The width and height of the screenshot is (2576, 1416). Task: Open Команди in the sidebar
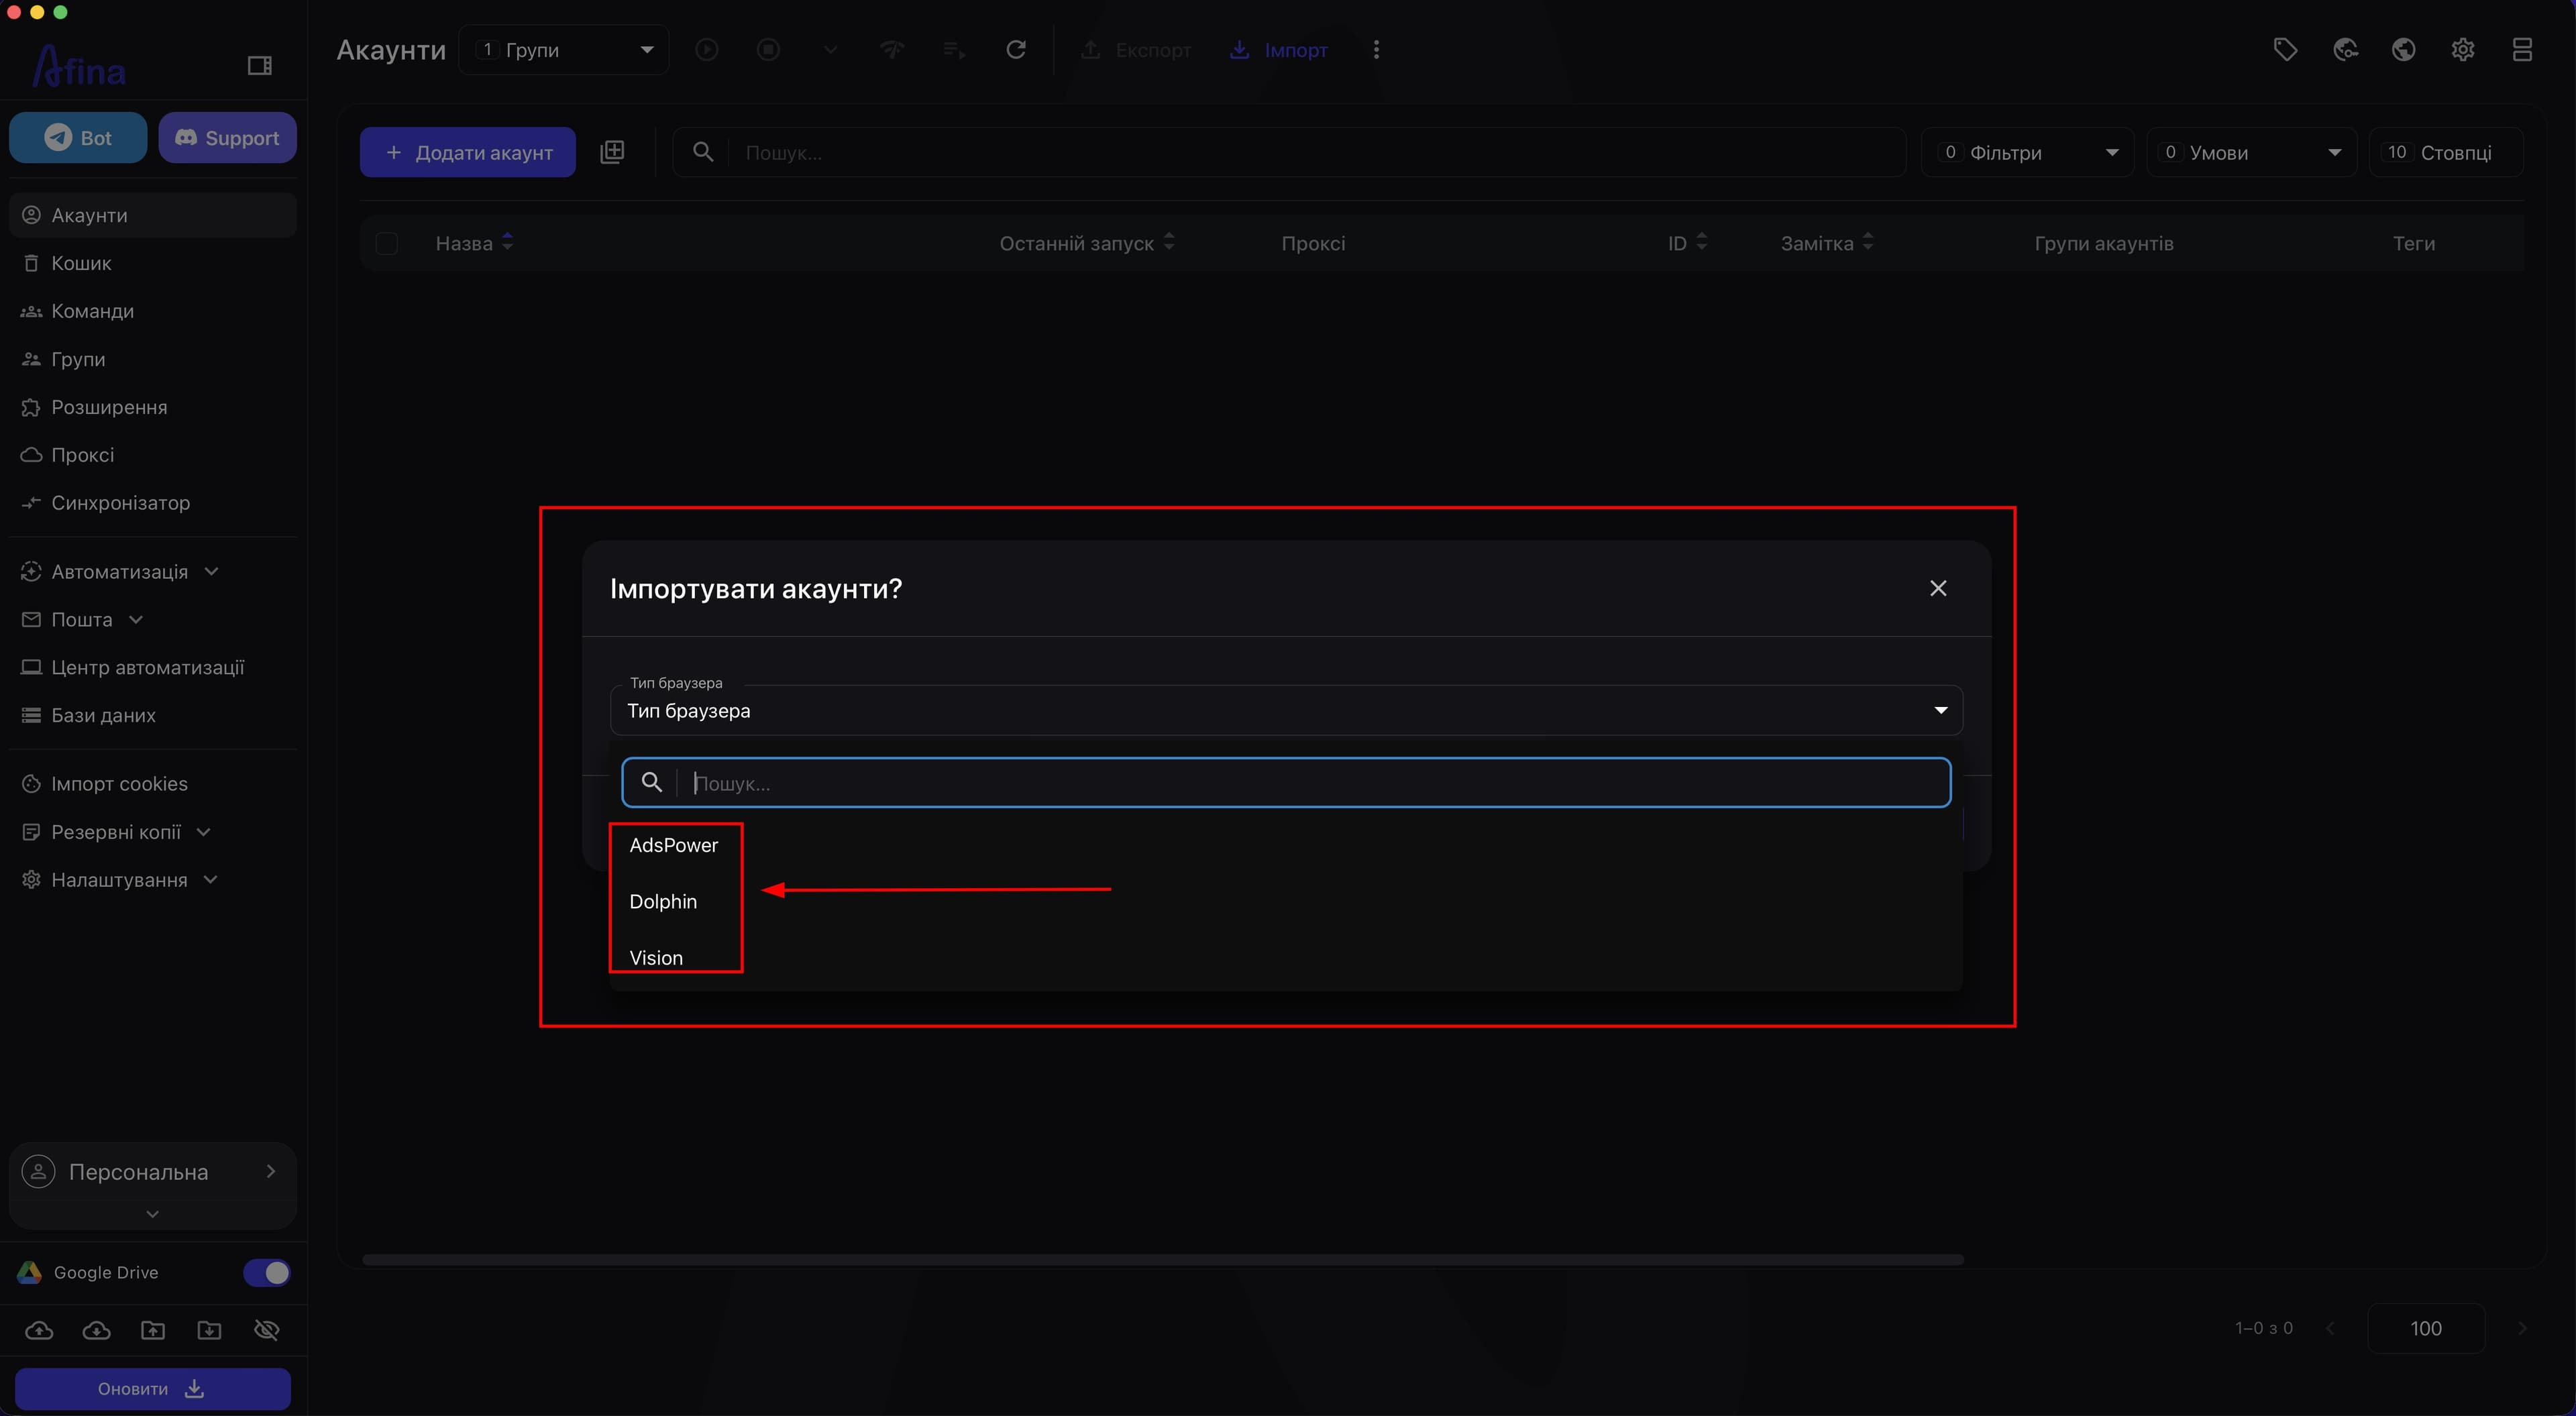coord(153,311)
